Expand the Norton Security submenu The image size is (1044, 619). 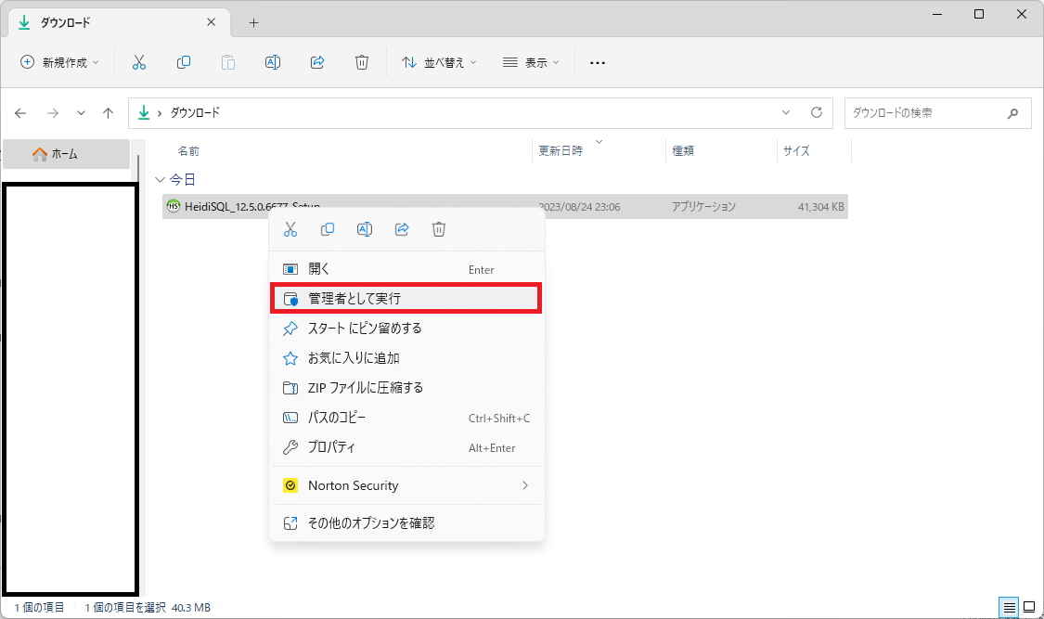click(x=406, y=485)
